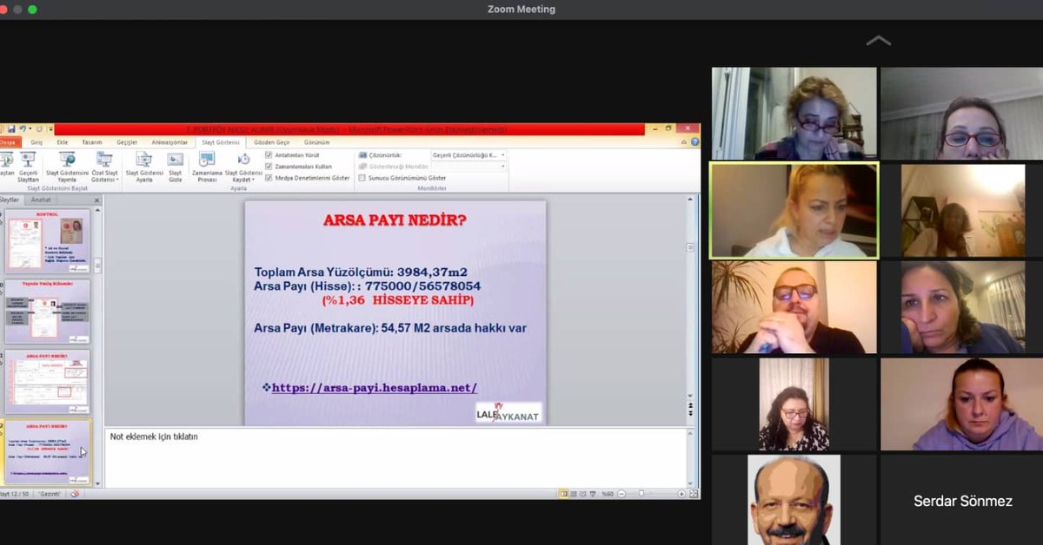Click the green macOS fullscreen window button

pos(33,10)
